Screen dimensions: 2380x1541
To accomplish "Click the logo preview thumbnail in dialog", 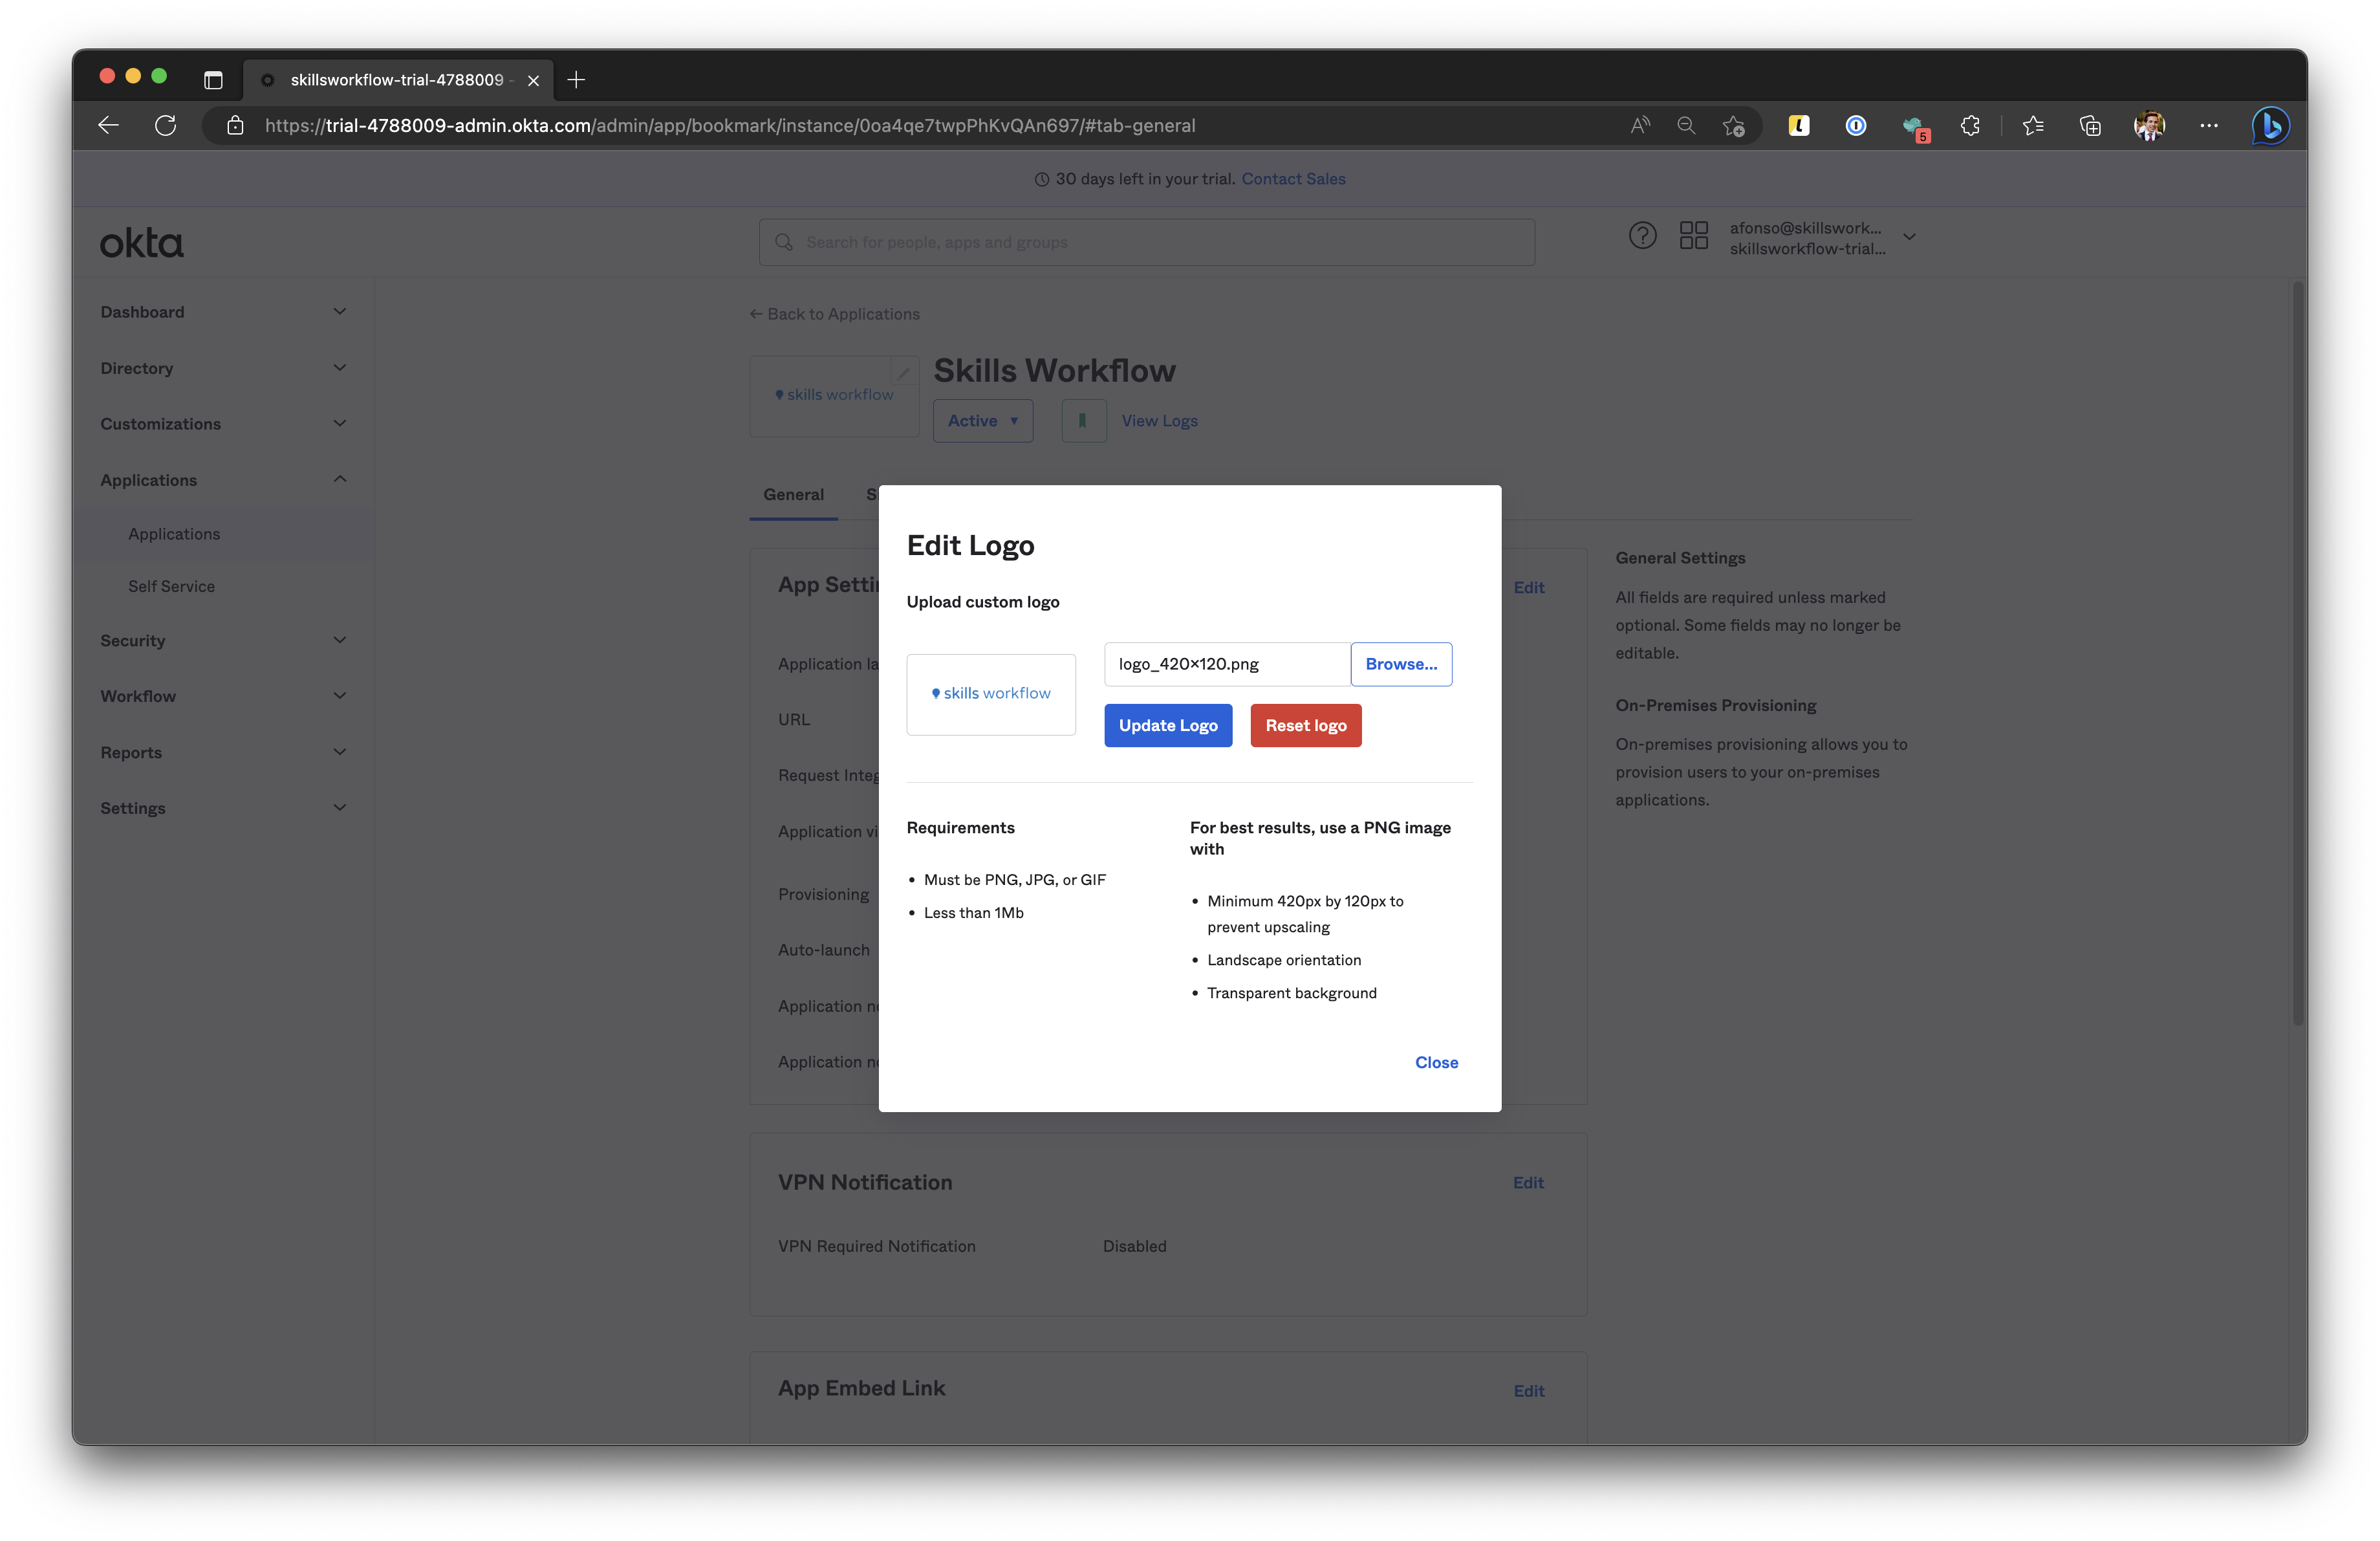I will 991,694.
